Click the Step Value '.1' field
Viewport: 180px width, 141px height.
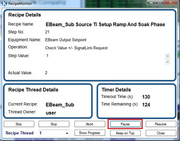(x=47, y=56)
